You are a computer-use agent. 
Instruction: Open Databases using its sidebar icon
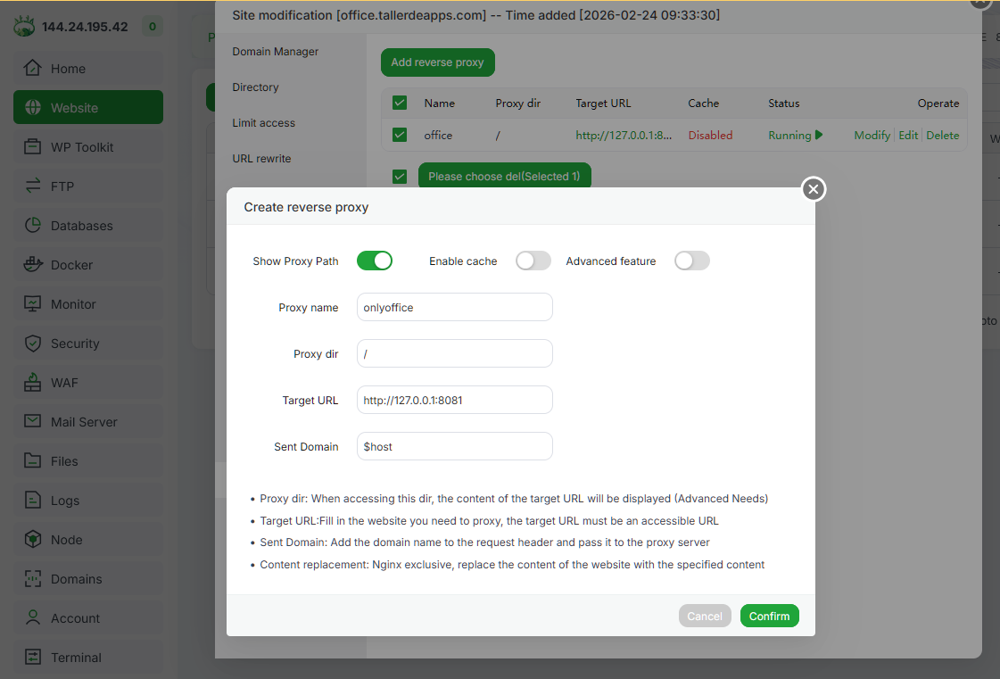point(33,226)
